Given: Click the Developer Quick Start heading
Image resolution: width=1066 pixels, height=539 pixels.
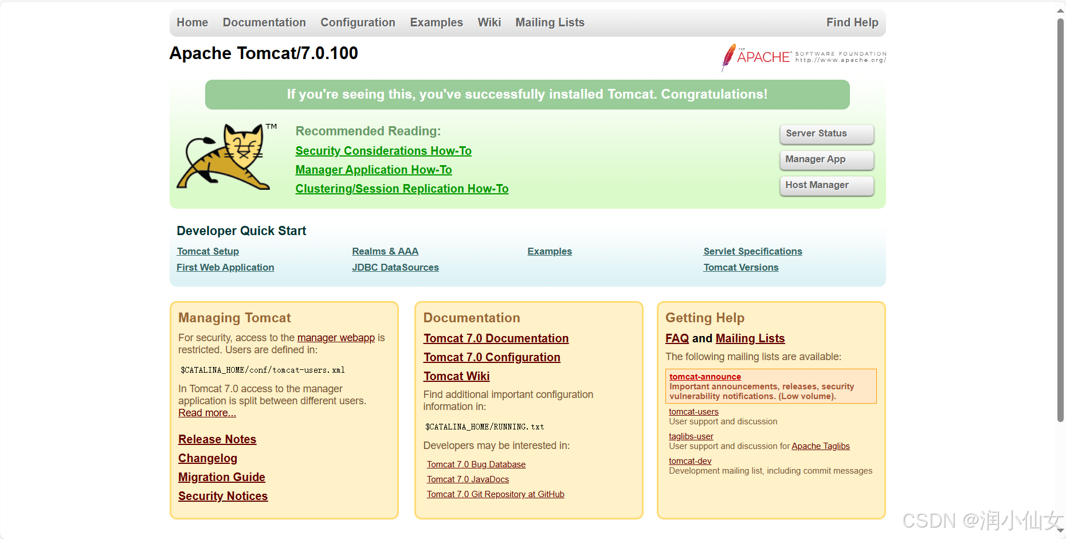Looking at the screenshot, I should point(241,231).
